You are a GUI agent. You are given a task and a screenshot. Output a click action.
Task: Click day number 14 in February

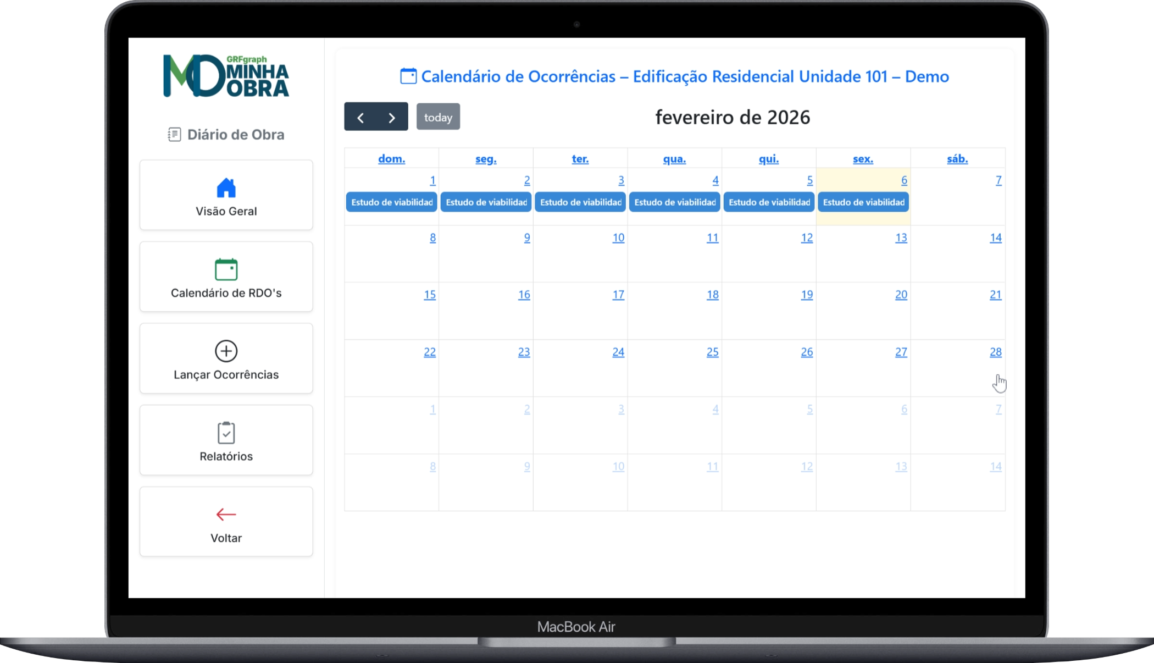[x=995, y=238]
